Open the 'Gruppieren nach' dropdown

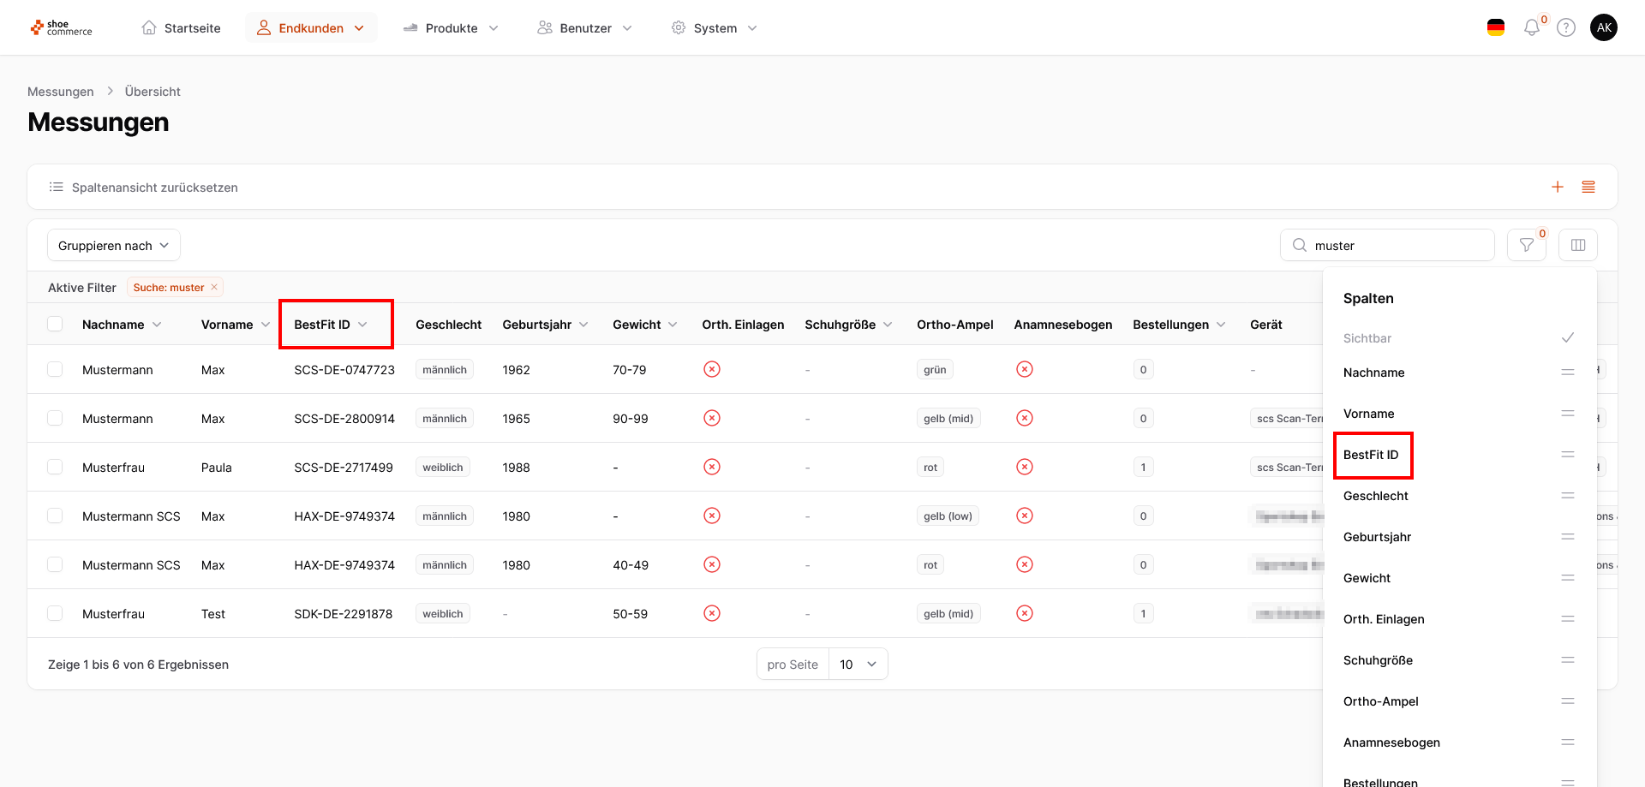coord(113,246)
